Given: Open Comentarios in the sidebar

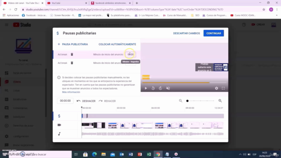Looking at the screenshot, I should pyautogui.click(x=20, y=108).
